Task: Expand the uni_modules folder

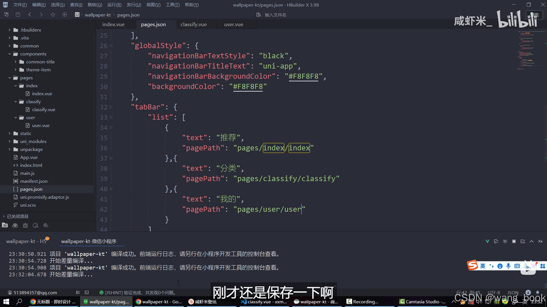Action: tap(9, 141)
